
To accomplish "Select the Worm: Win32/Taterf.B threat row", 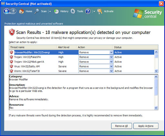I will tap(82, 71).
